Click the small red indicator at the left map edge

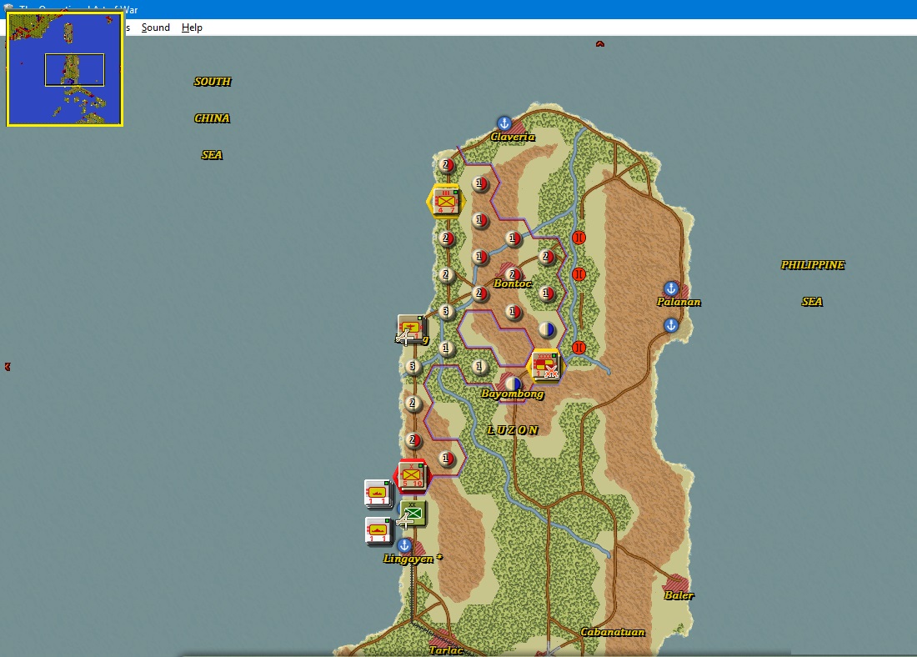(x=8, y=367)
